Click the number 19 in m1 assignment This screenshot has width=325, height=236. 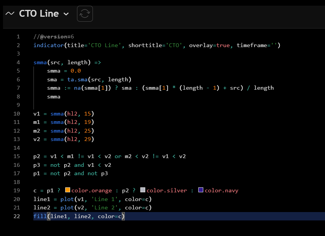pos(88,122)
